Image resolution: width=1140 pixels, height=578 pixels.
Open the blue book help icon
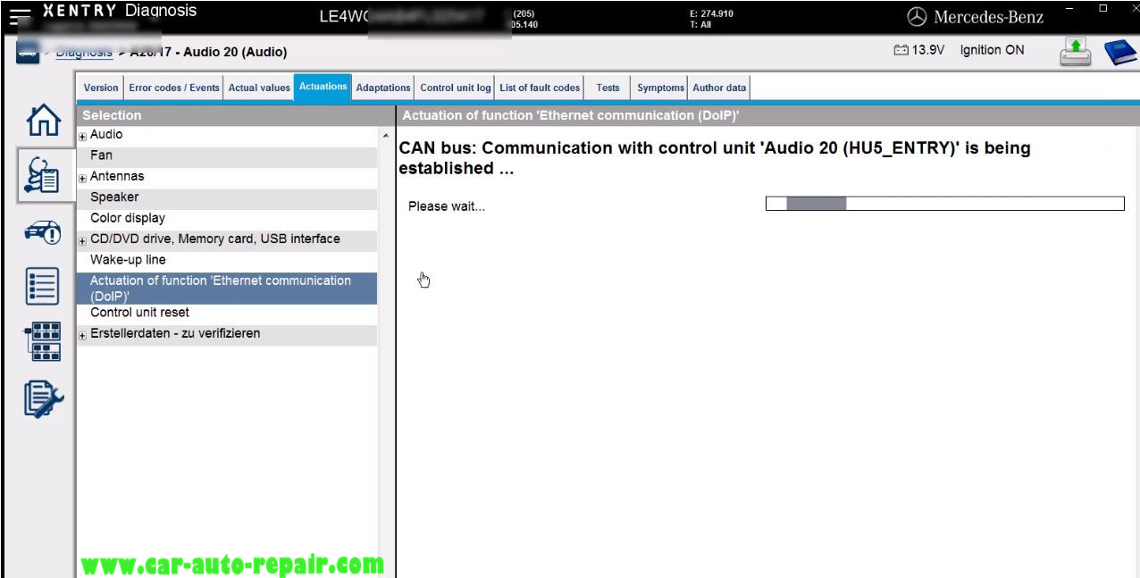click(x=1121, y=52)
